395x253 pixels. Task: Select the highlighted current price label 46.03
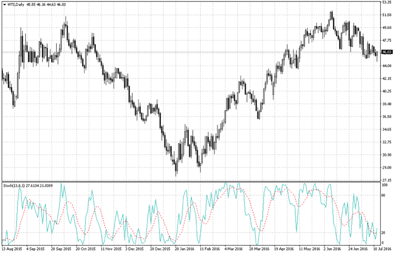point(386,52)
